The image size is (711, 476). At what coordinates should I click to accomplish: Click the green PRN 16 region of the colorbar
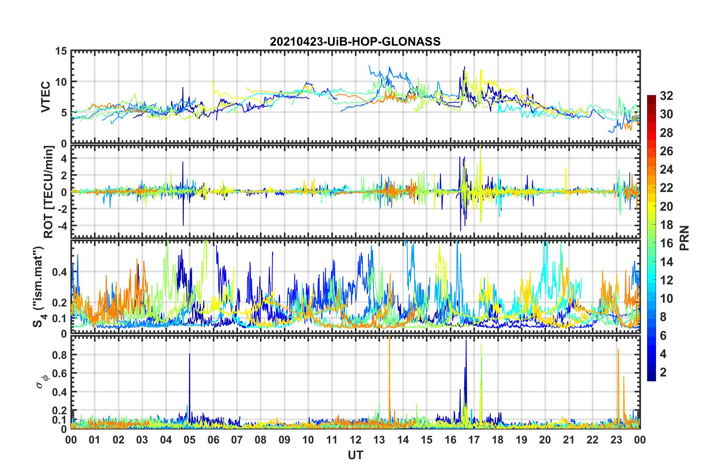(651, 243)
